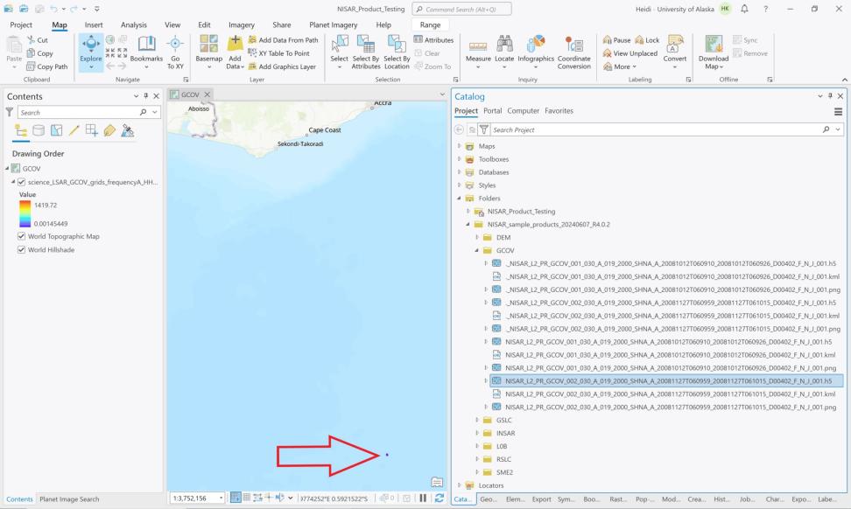
Task: Switch to Computer tab in Catalog
Action: click(524, 110)
